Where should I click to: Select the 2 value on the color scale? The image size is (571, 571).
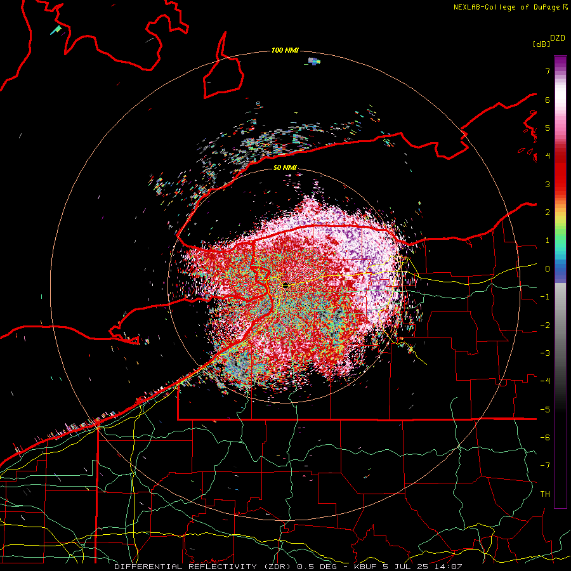[548, 213]
